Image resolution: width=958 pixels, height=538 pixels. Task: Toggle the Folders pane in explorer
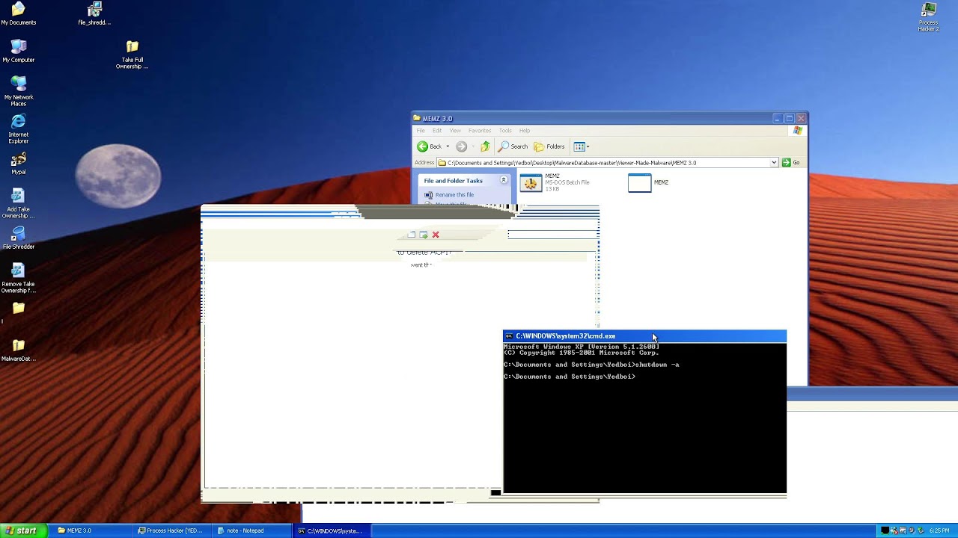coord(549,146)
